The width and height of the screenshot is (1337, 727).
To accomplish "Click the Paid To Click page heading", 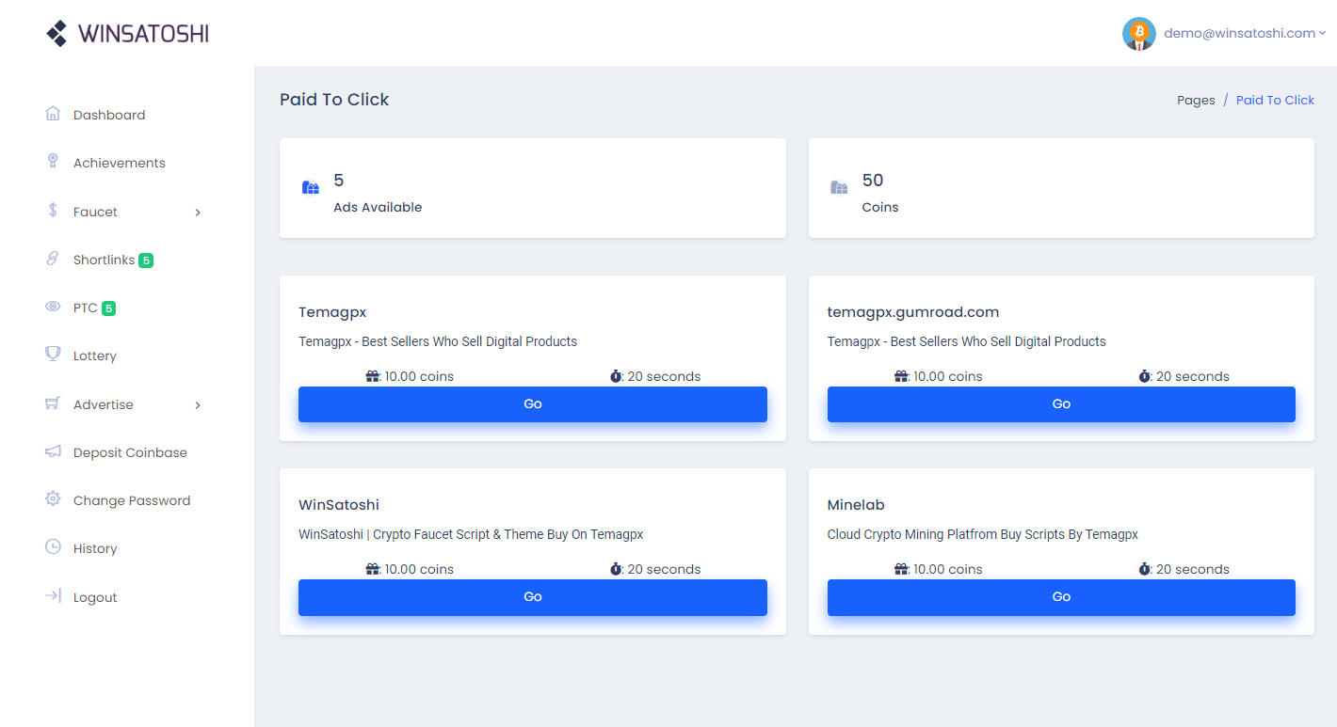I will coord(334,100).
